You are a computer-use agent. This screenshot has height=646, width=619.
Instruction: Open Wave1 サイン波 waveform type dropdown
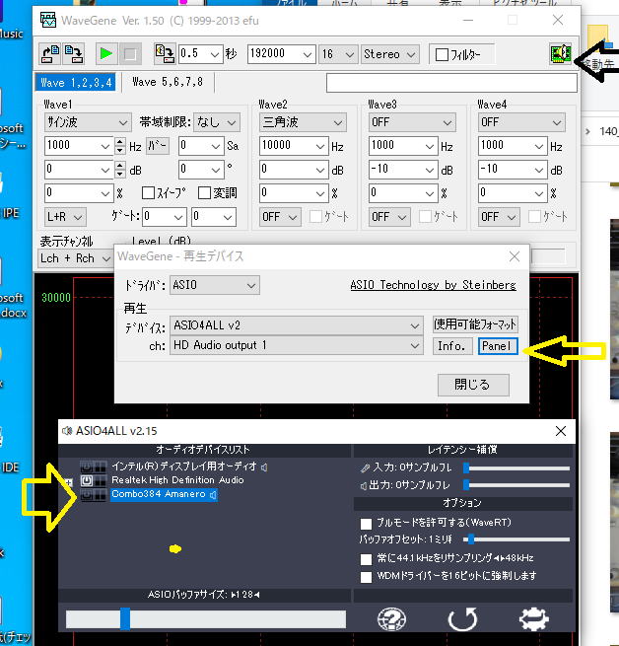(x=88, y=122)
